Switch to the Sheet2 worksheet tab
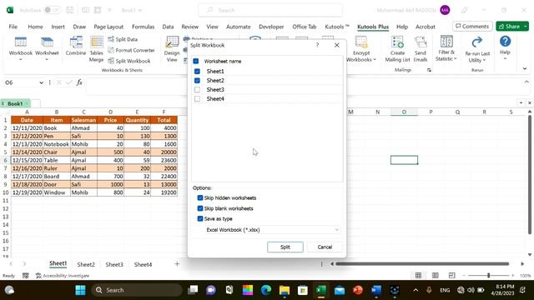This screenshot has height=300, width=534. tap(86, 264)
